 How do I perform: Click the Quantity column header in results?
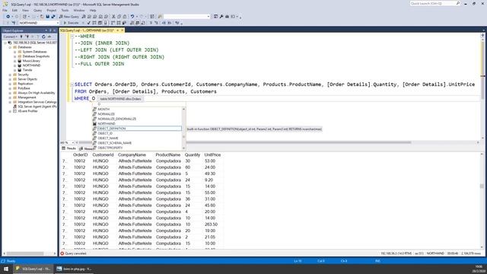(193, 155)
